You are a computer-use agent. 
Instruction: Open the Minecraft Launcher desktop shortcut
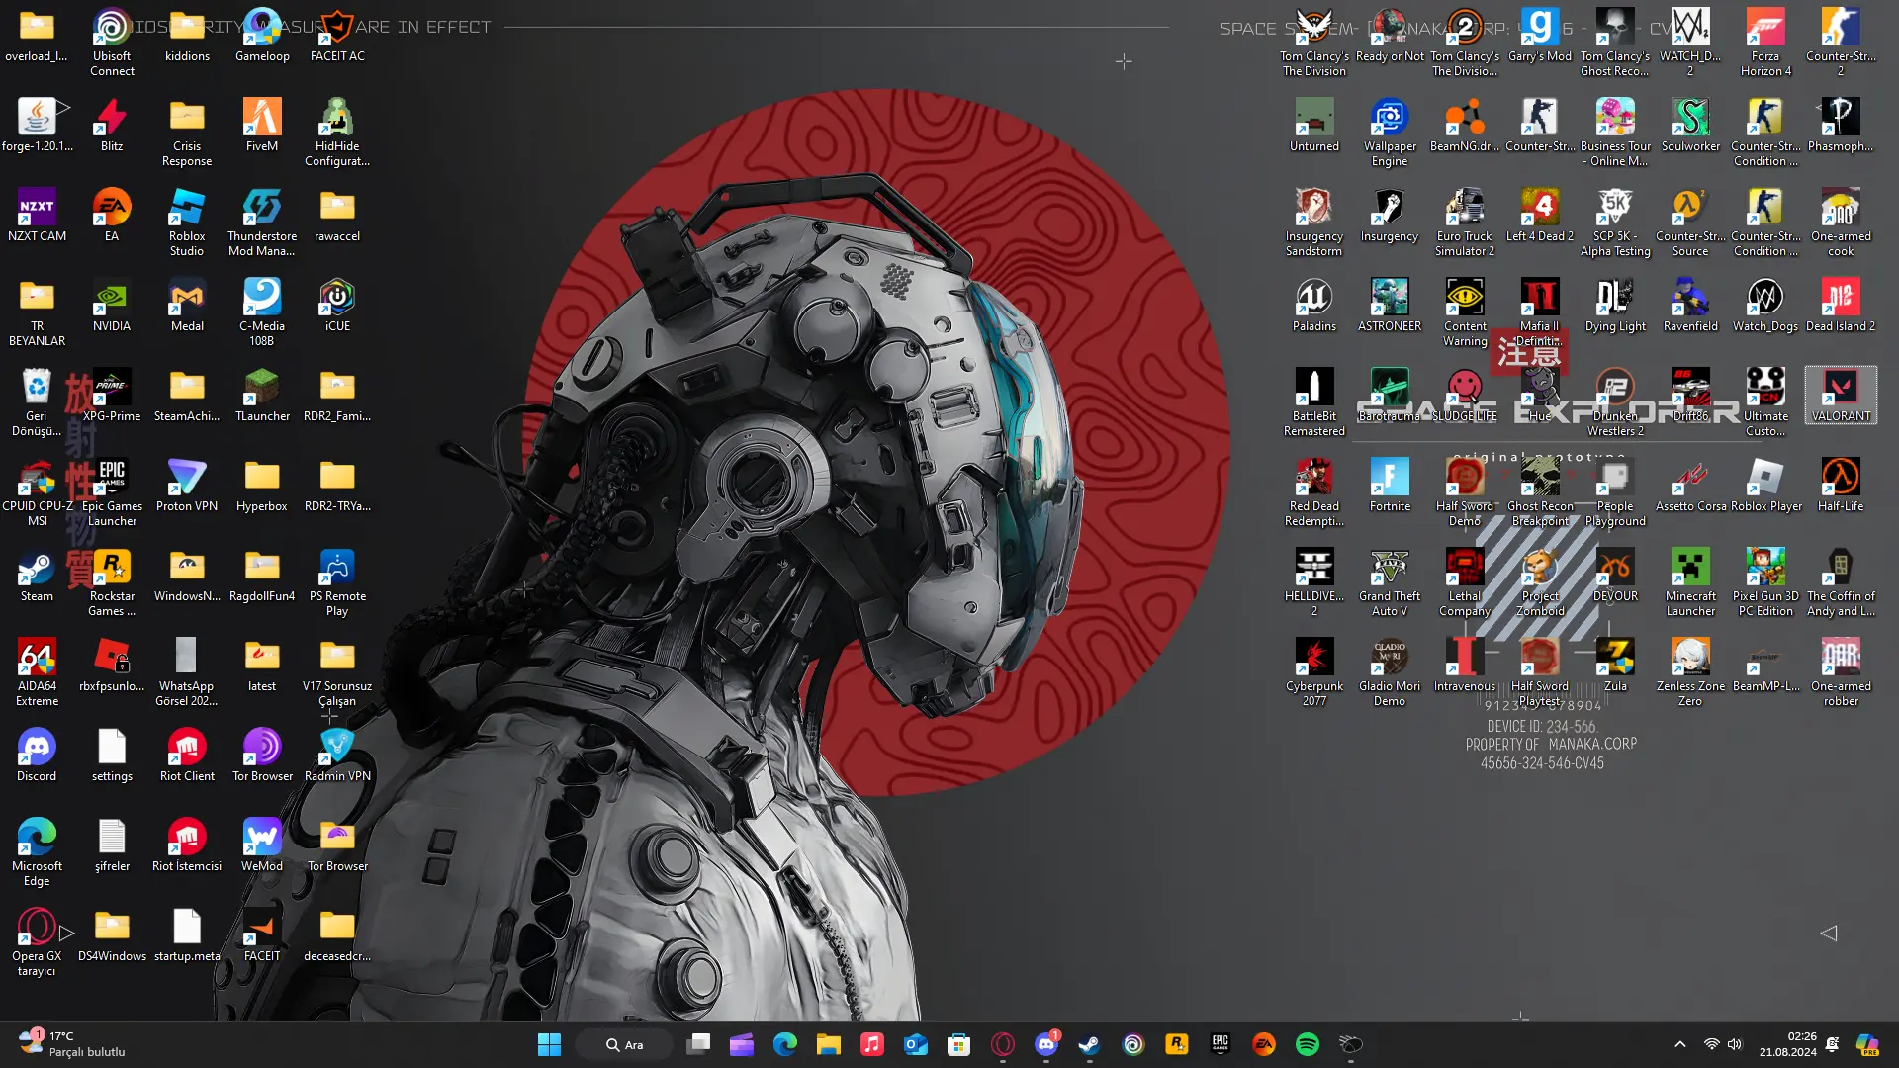coord(1690,581)
